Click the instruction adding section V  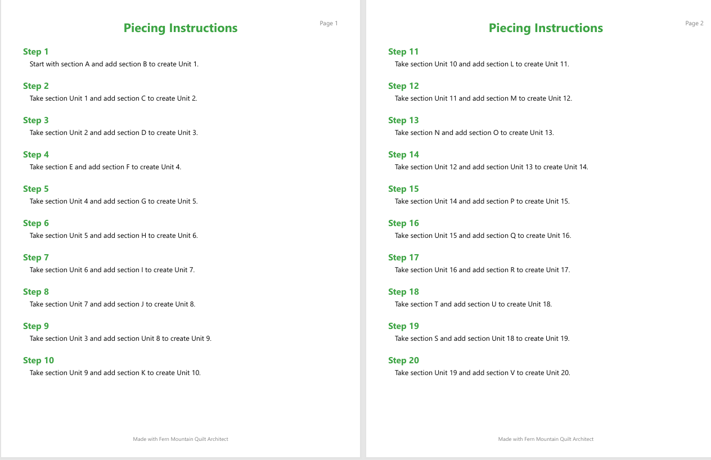483,373
